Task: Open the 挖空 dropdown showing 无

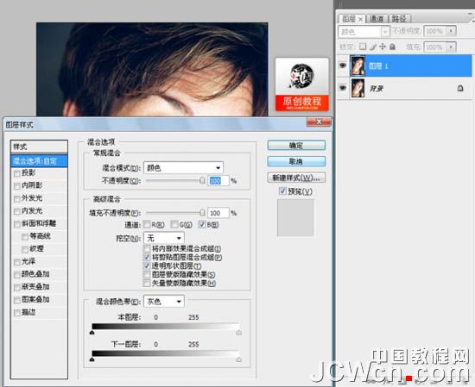Action: (x=164, y=238)
